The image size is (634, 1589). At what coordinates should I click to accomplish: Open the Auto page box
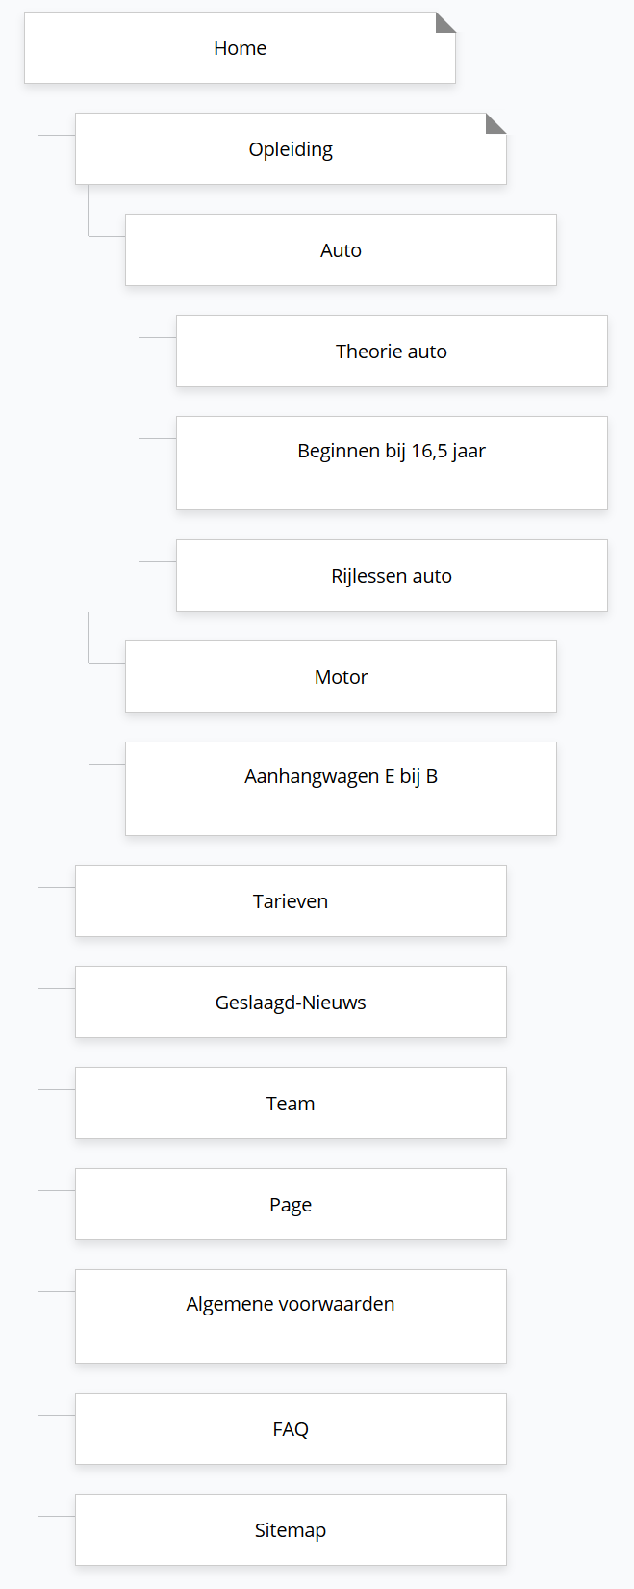pyautogui.click(x=341, y=250)
